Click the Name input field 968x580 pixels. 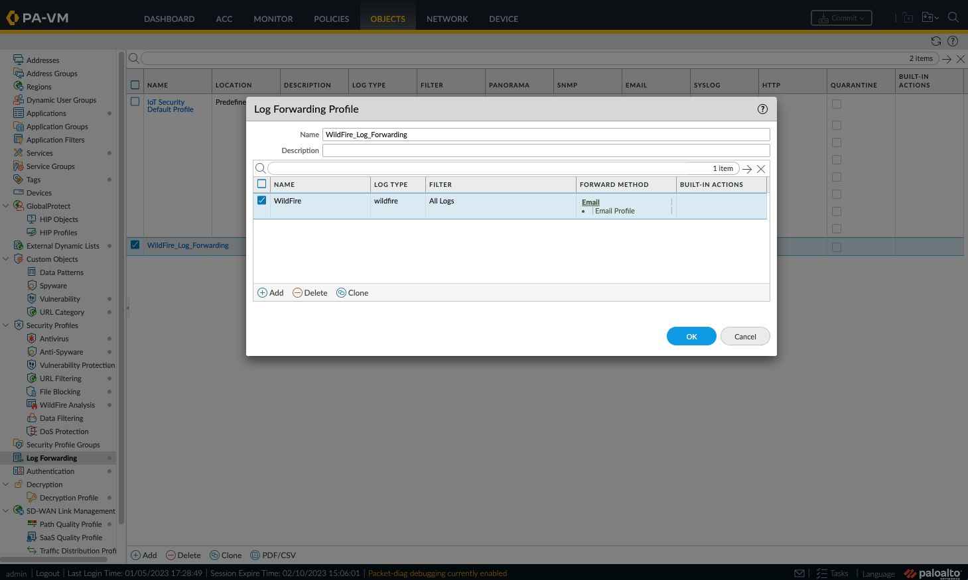coord(546,135)
